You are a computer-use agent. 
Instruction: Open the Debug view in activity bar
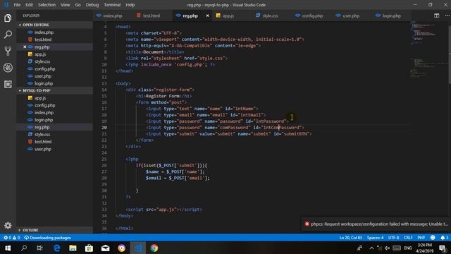click(x=8, y=68)
